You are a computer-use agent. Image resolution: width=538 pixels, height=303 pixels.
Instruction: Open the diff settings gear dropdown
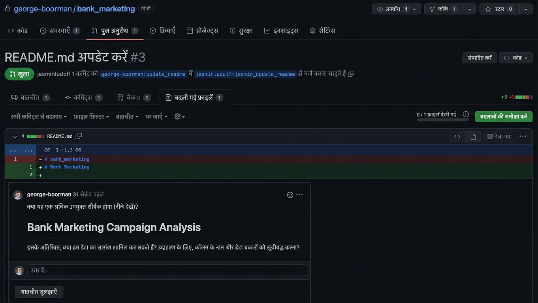[180, 117]
